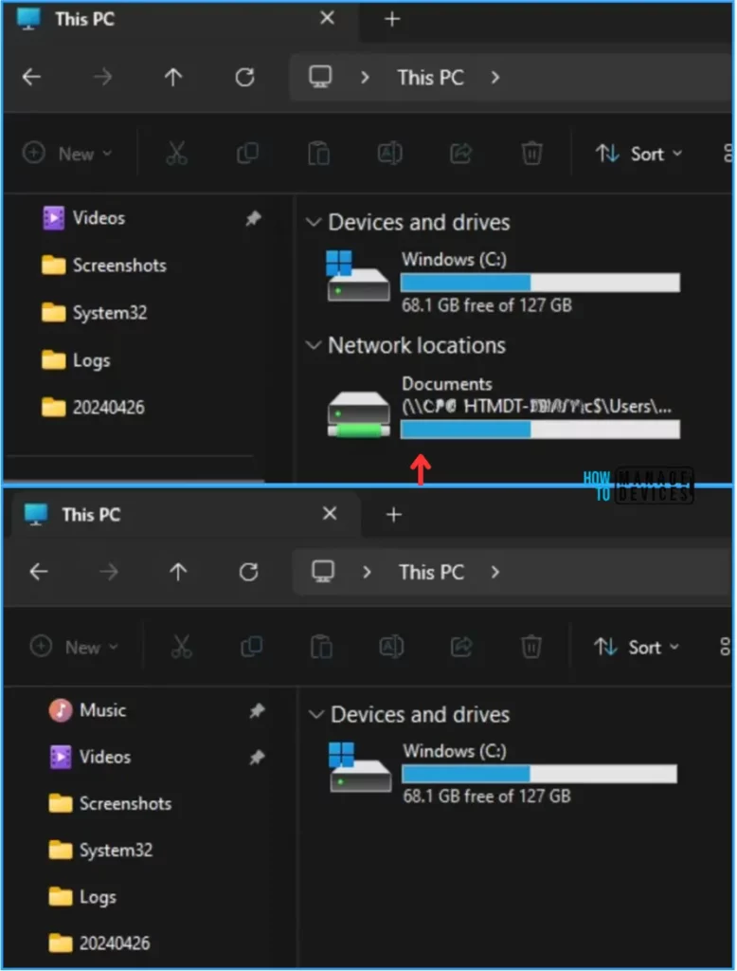Refresh the upper This PC window
The height and width of the screenshot is (971, 737).
click(245, 78)
